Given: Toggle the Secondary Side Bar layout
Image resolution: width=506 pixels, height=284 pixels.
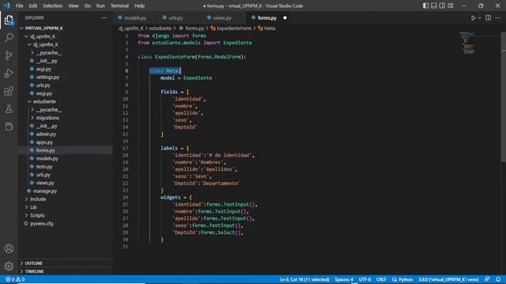Looking at the screenshot, I should 442,6.
